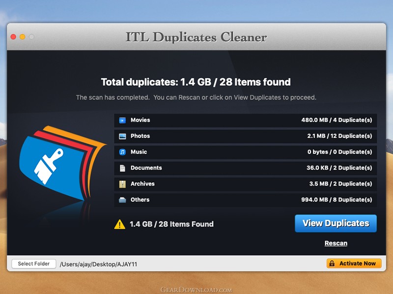Click the Rescan link
This screenshot has height=294, width=393.
click(x=336, y=243)
